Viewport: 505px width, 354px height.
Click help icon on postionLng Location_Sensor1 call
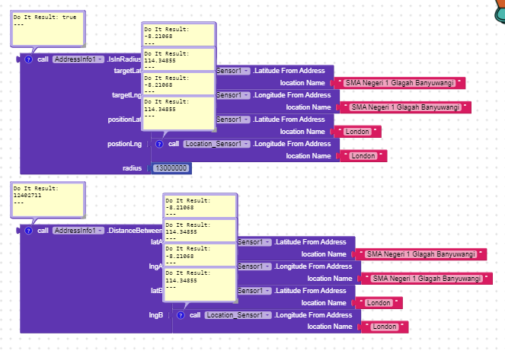[x=159, y=144]
